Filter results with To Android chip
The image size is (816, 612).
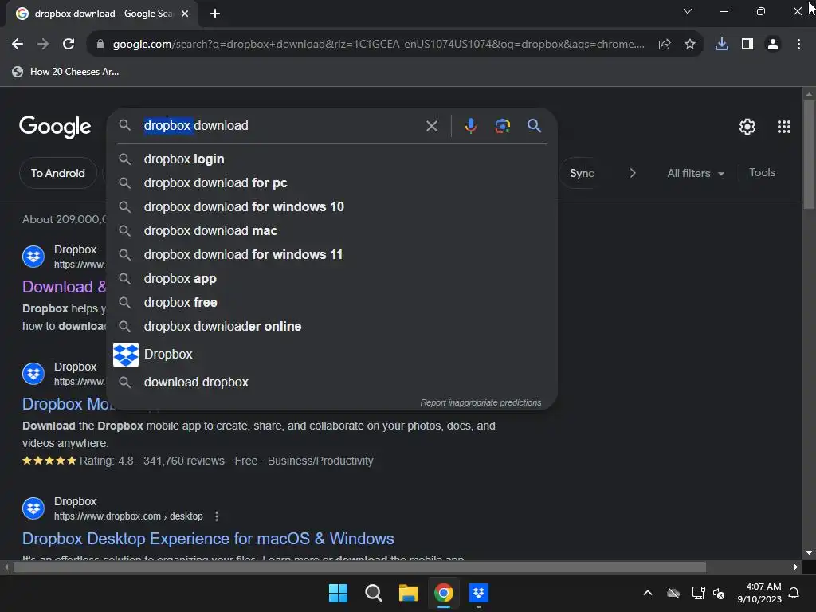[x=57, y=173]
